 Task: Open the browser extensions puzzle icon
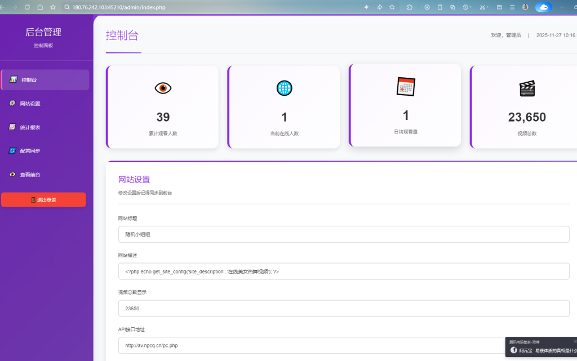[x=409, y=7]
